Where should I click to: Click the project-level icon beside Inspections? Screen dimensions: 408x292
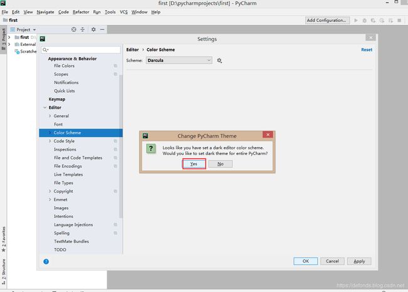coord(115,149)
